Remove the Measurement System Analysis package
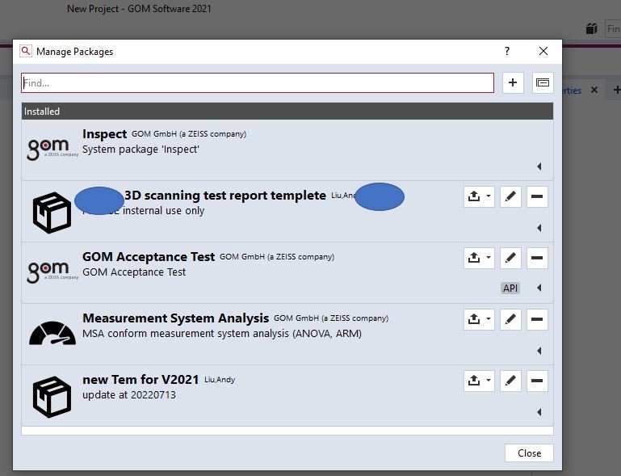This screenshot has width=621, height=476. [x=537, y=319]
